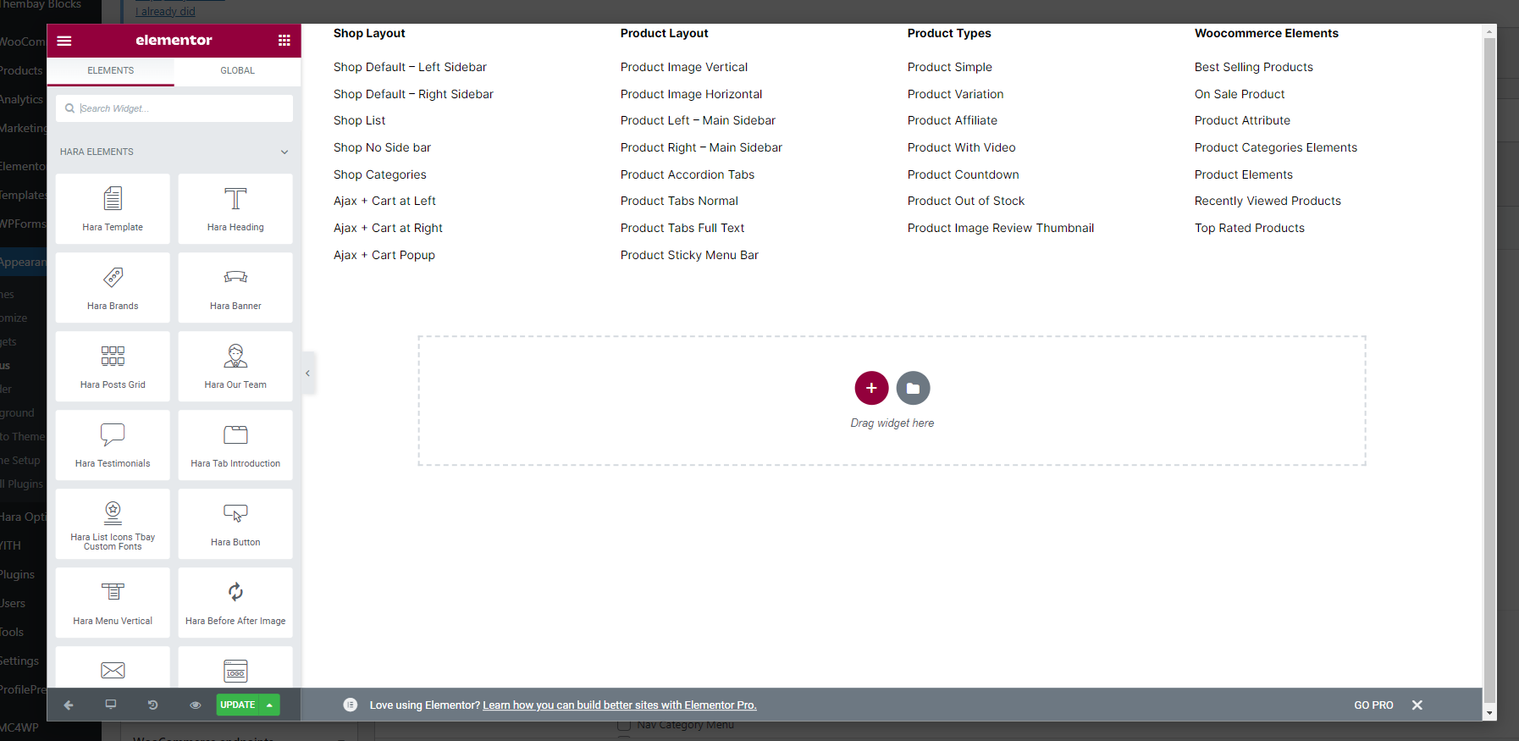Viewport: 1519px width, 741px height.
Task: Tick the Nav Category Menu checkbox
Action: point(624,726)
